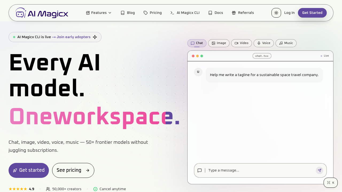
Task: Click the Music tab note icon
Action: tap(281, 43)
